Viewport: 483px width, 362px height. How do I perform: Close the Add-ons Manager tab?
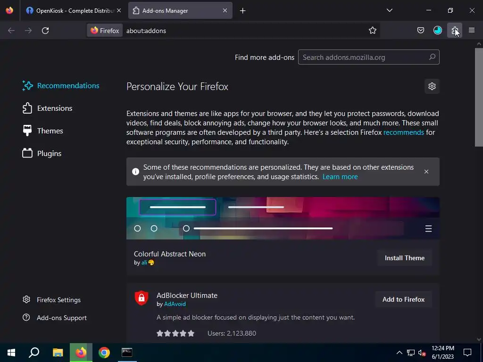(225, 10)
